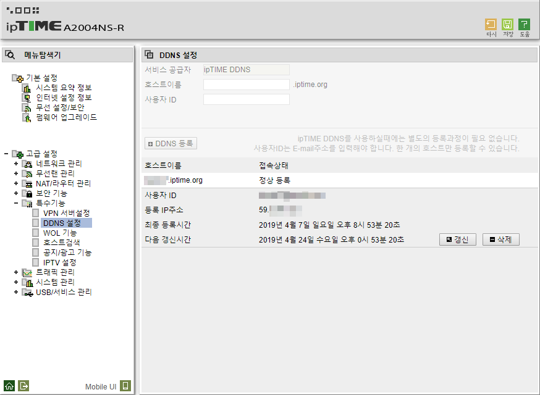Viewport: 540px width, 395px height.
Task: Click the 저장 (save) icon in header
Action: (507, 25)
